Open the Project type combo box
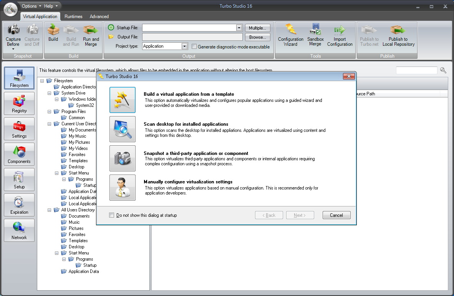The height and width of the screenshot is (296, 454). (165, 46)
